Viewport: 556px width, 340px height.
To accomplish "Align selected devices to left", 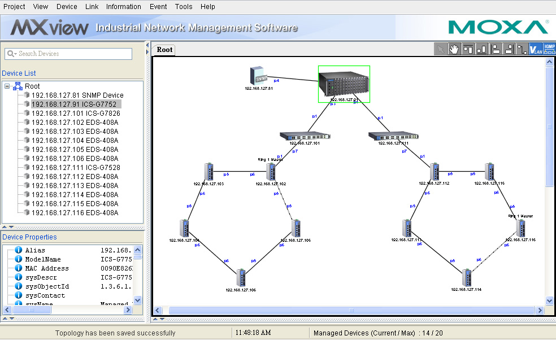I will (495, 49).
